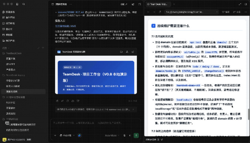Click the TeamDesk 项目架构说明 card title
This screenshot has height=143, width=250.
pos(74,52)
